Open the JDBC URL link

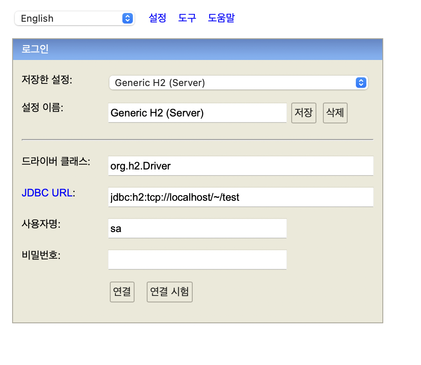(47, 193)
